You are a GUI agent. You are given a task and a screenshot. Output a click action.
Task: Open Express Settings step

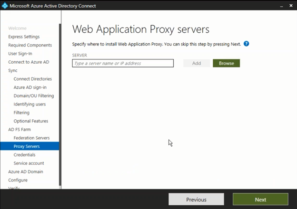[x=24, y=37]
